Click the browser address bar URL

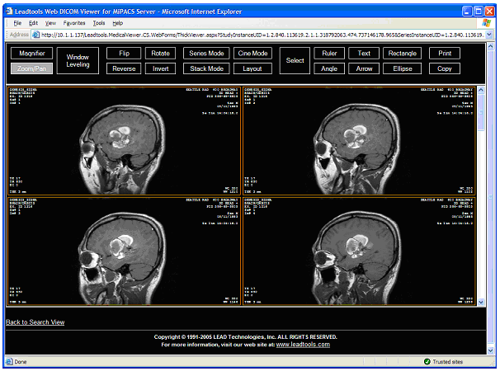coord(248,35)
